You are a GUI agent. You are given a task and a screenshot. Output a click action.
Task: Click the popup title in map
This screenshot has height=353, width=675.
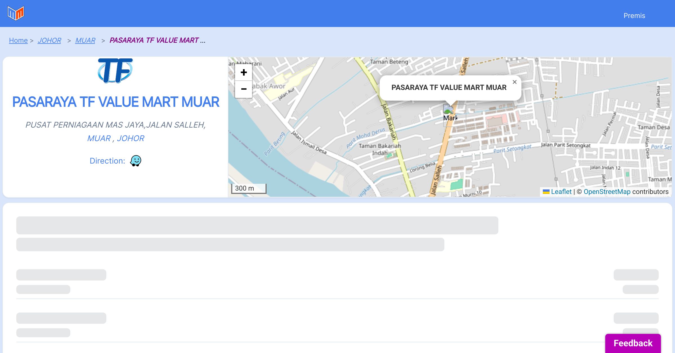pos(449,87)
